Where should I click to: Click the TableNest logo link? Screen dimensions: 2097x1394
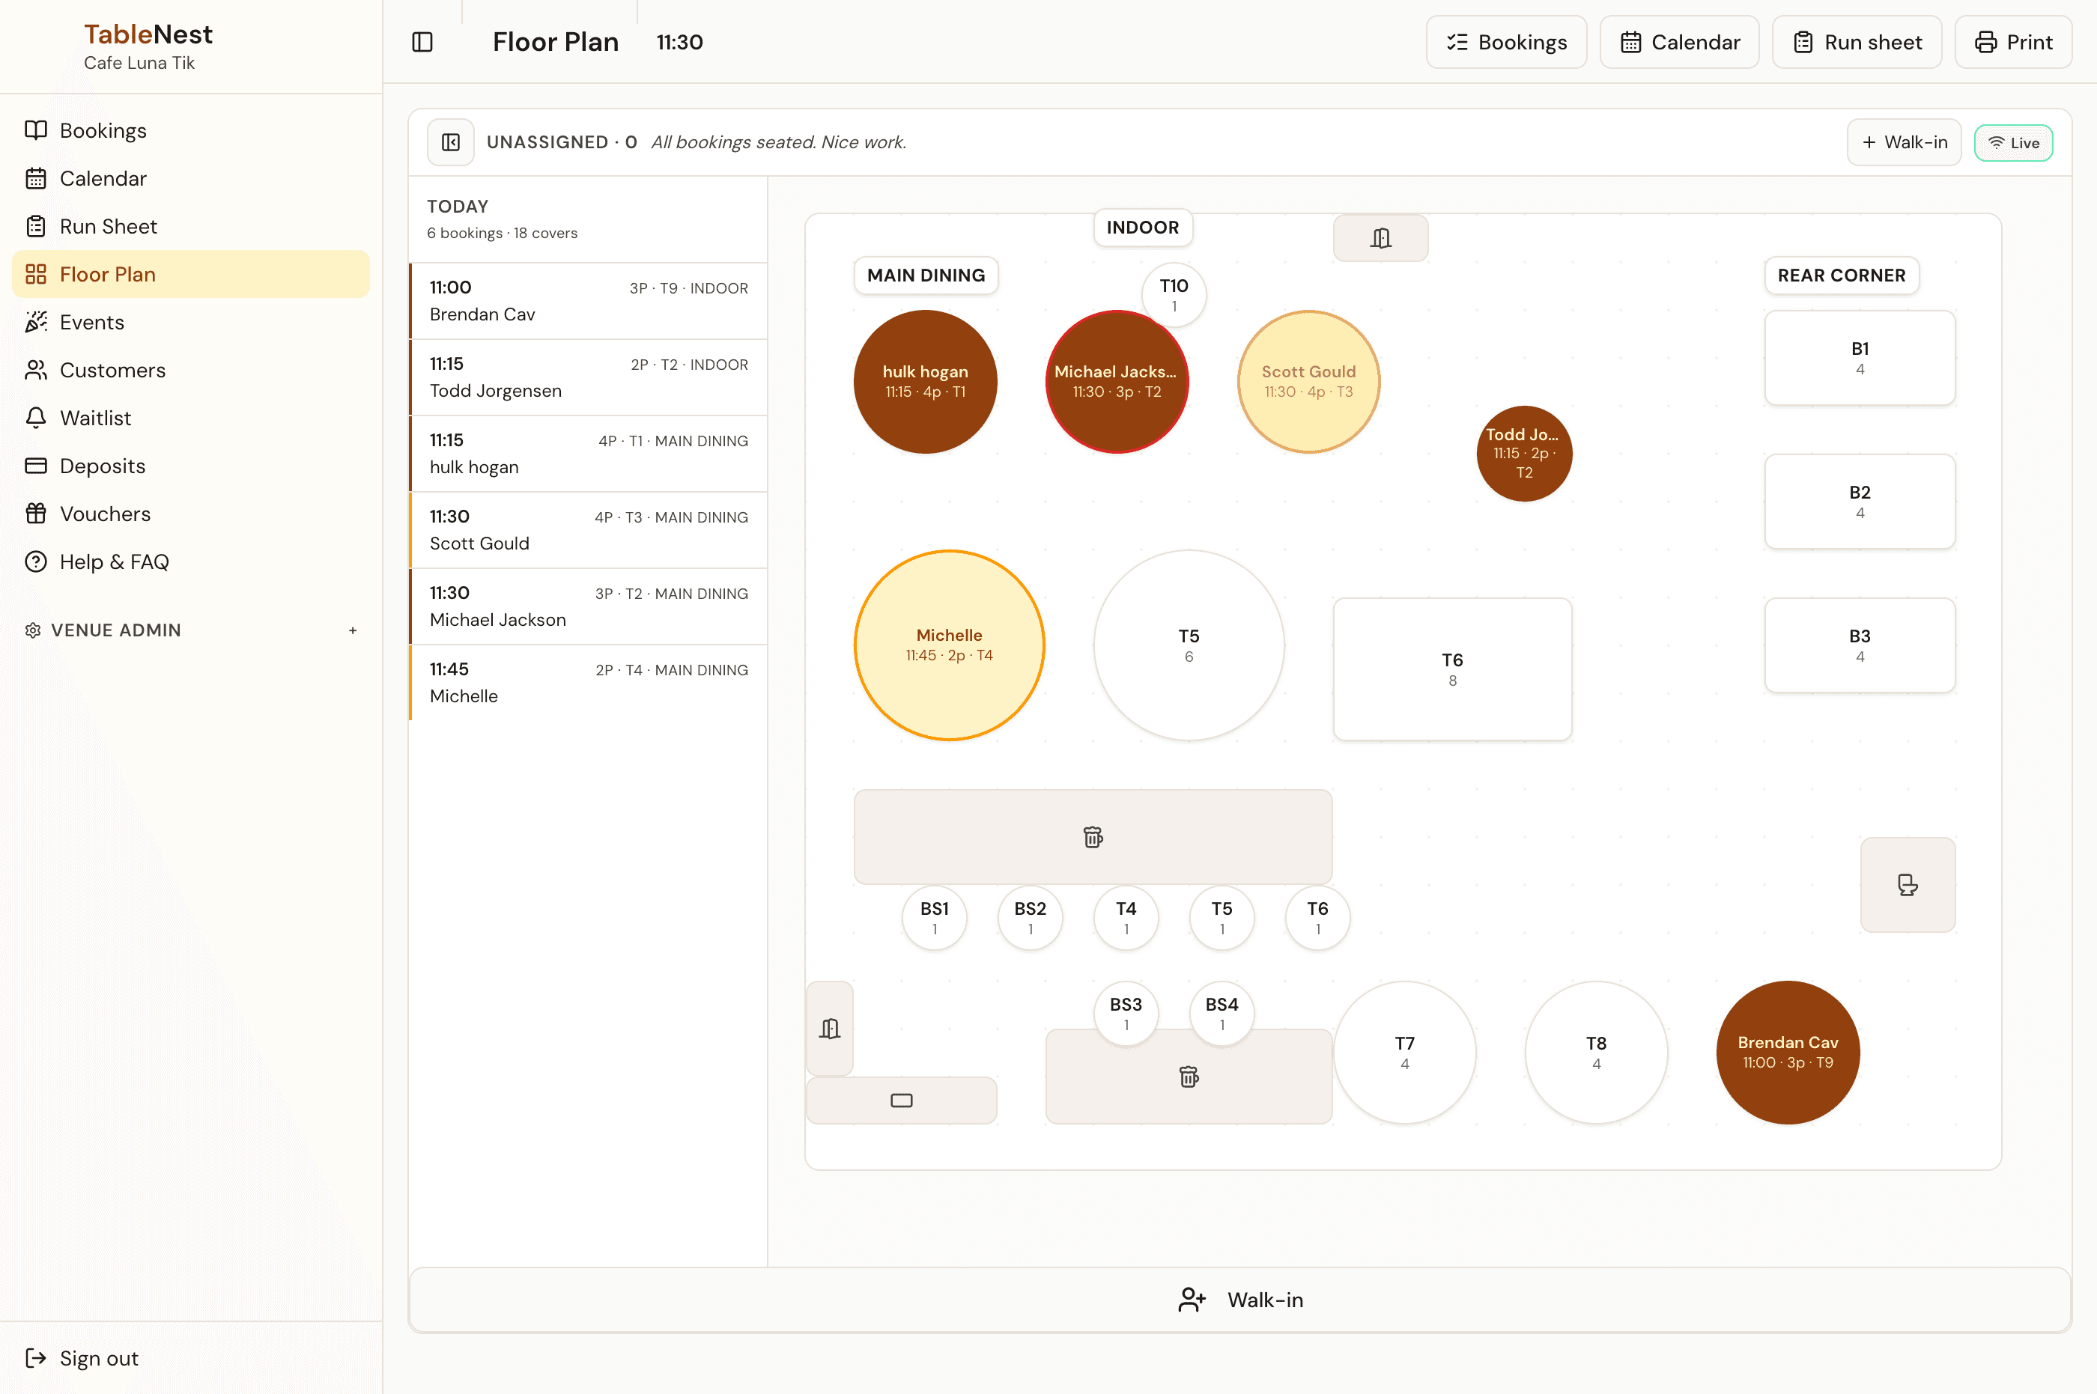tap(148, 34)
